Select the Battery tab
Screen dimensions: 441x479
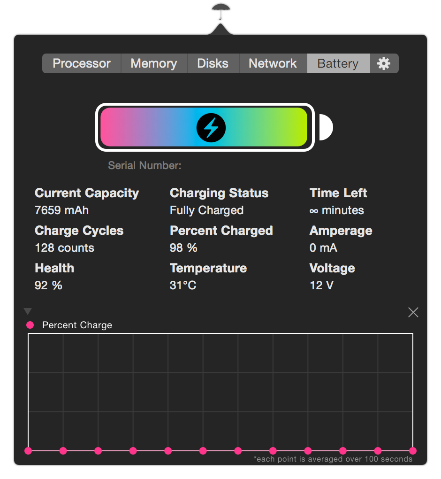[338, 63]
